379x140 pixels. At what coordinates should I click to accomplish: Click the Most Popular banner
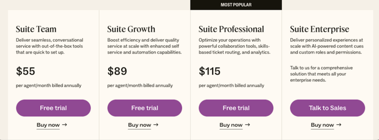point(236,5)
